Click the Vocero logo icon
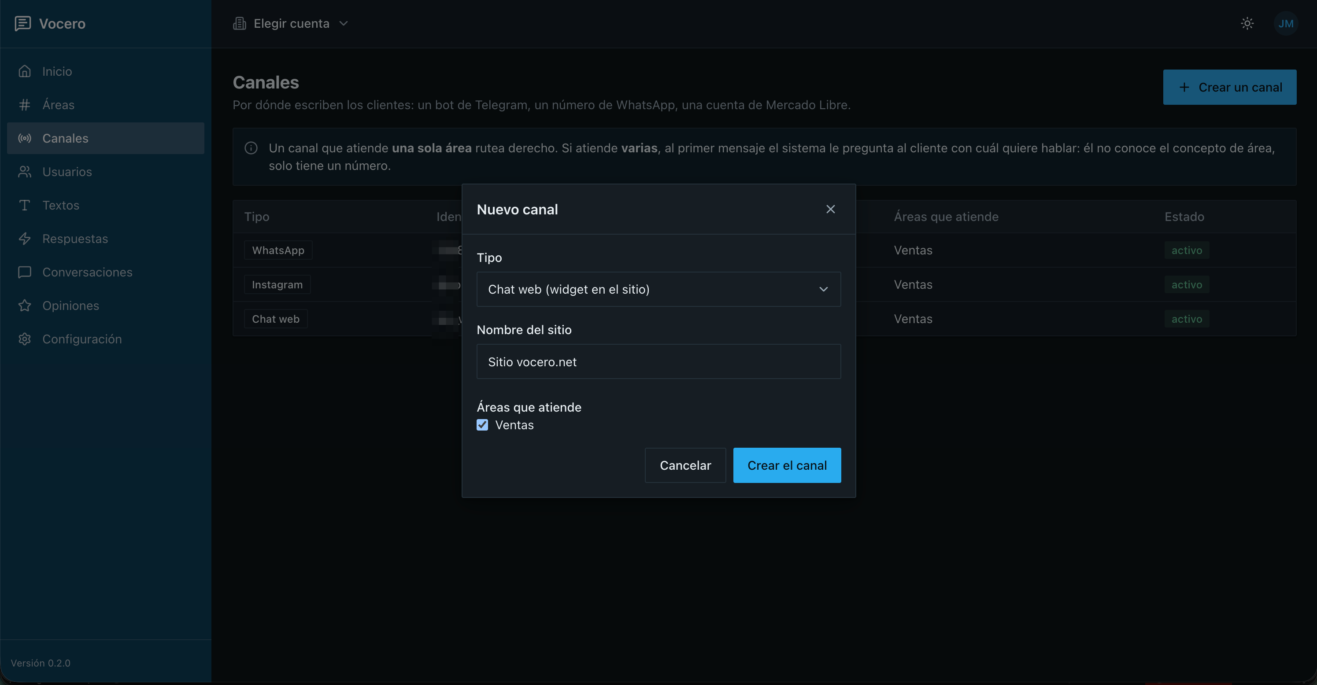 click(22, 23)
